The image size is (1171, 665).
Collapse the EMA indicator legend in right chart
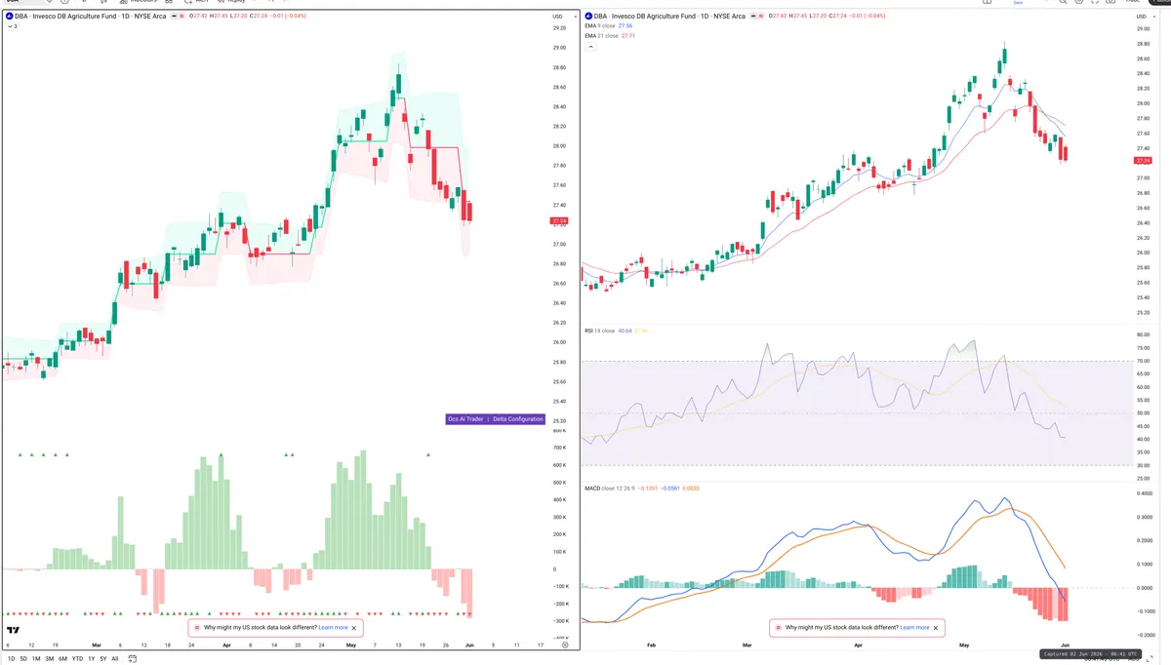click(589, 46)
